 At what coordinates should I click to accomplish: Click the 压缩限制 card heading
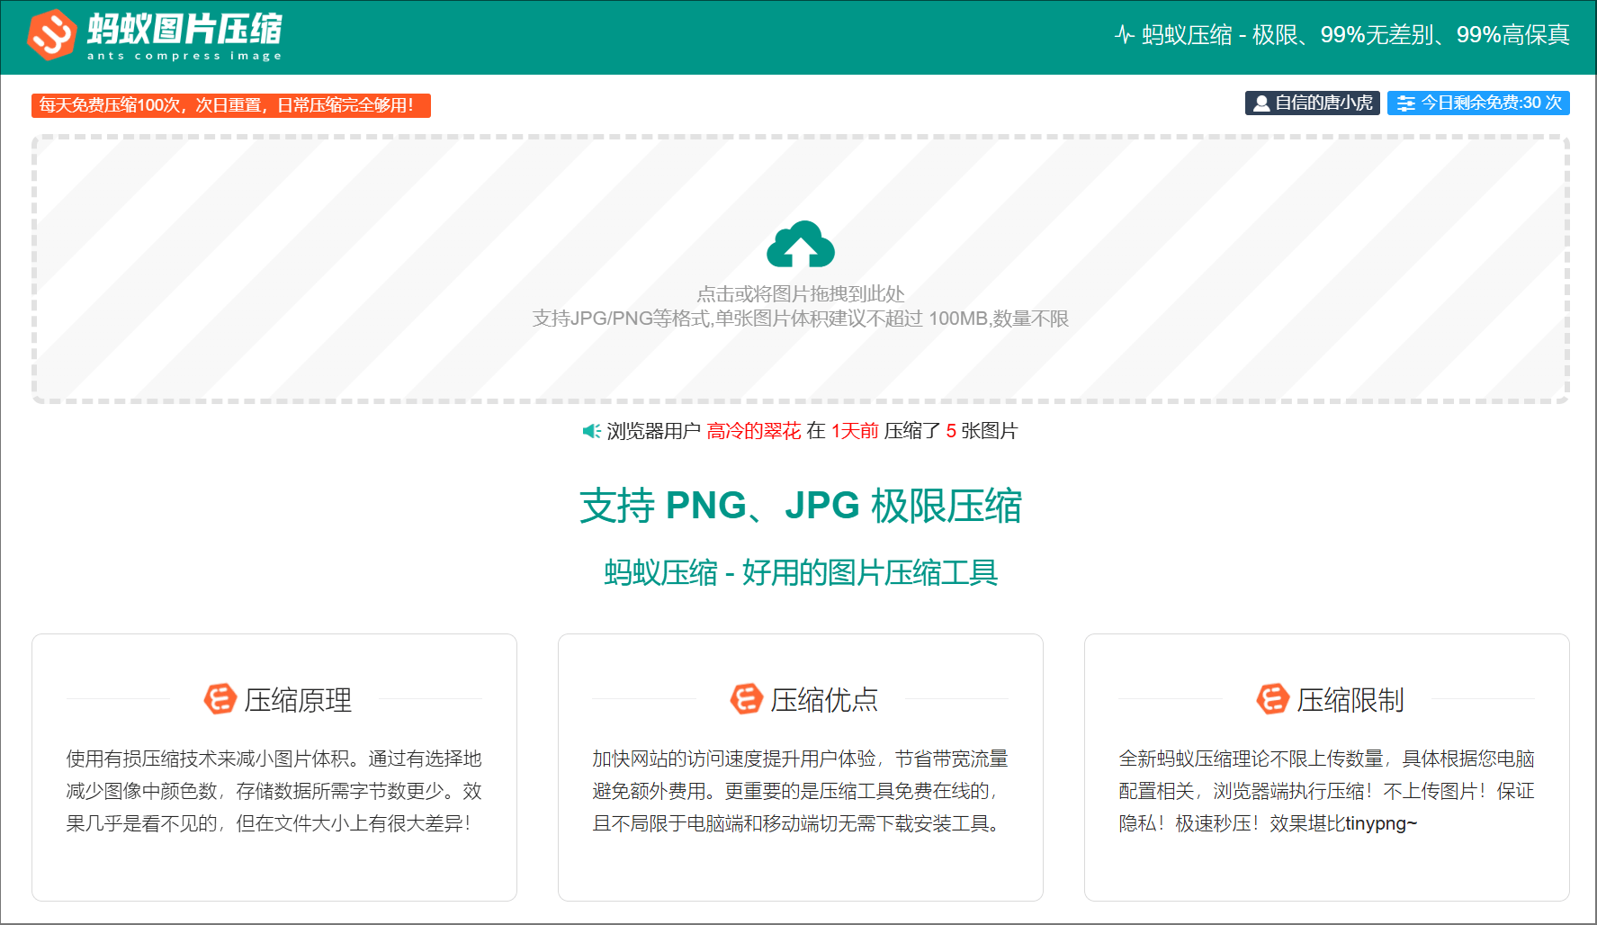click(1350, 700)
